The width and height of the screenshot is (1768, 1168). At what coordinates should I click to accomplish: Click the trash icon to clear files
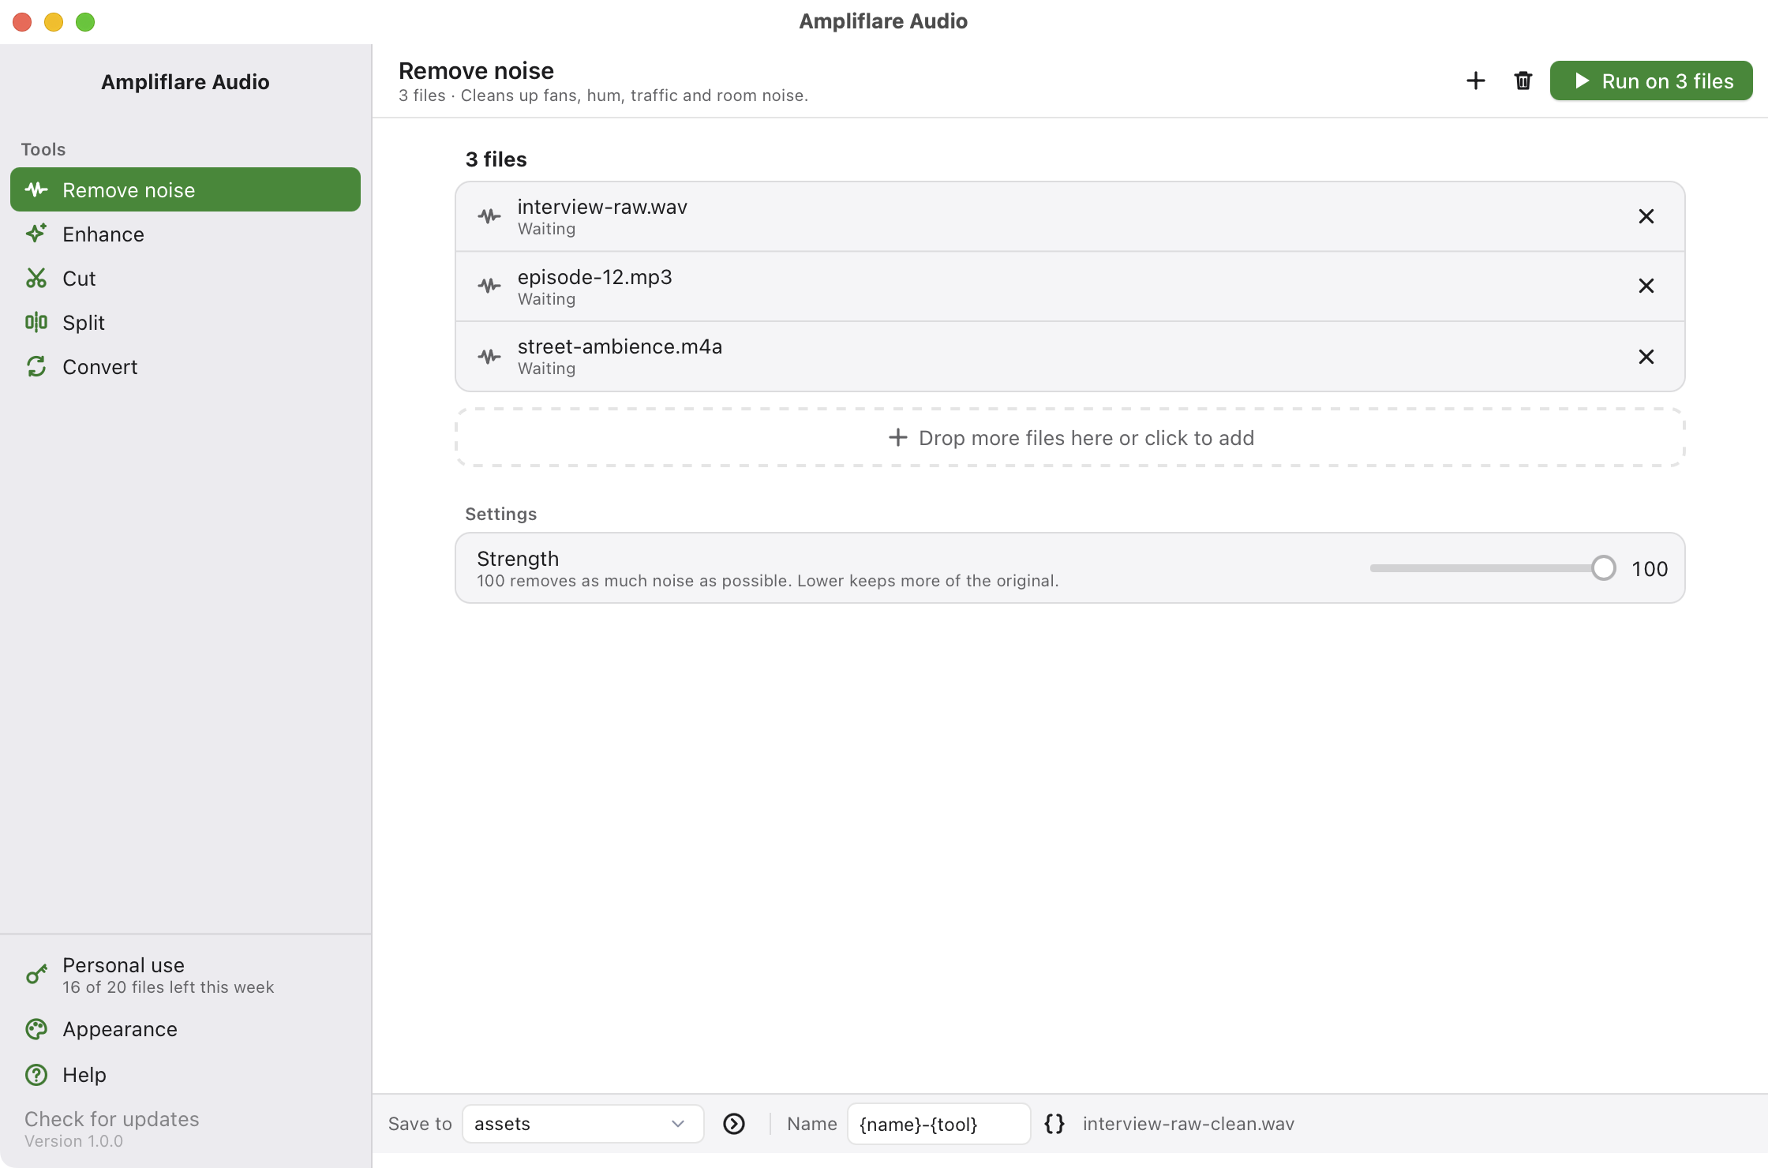click(x=1523, y=80)
